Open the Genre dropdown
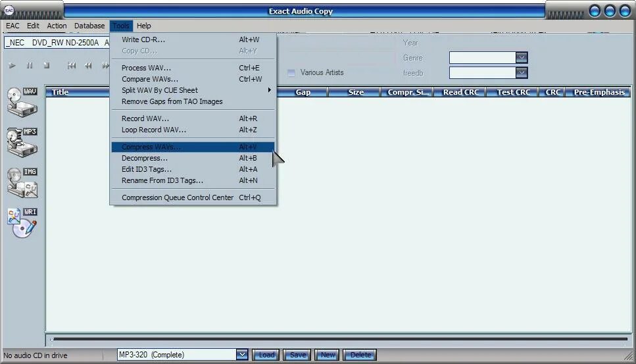Screen dimensions: 636x364 (x=522, y=58)
